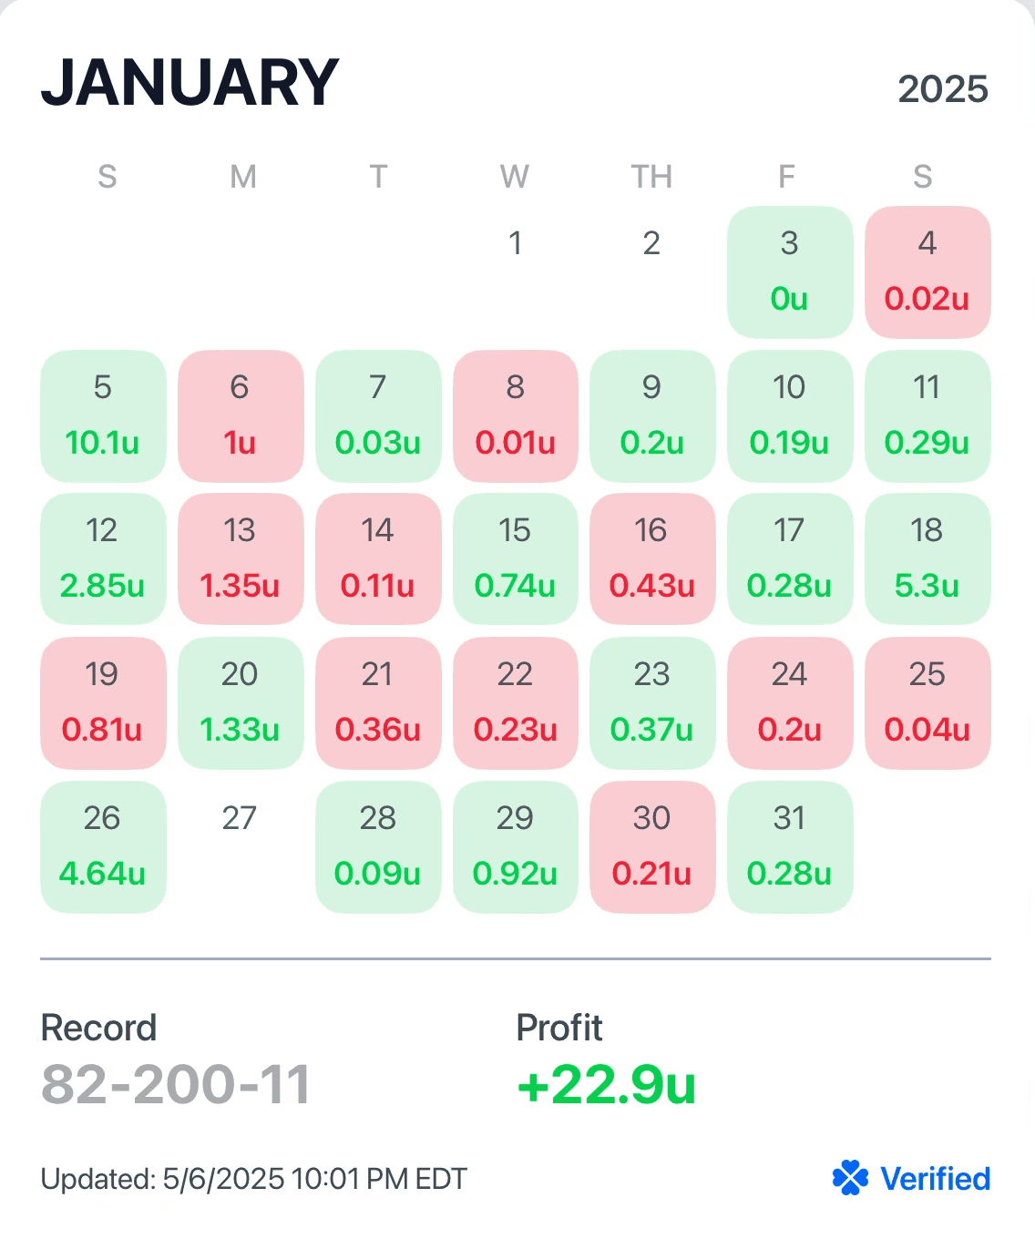Select January 4 cell with 0.02u
The height and width of the screenshot is (1239, 1035).
(927, 272)
